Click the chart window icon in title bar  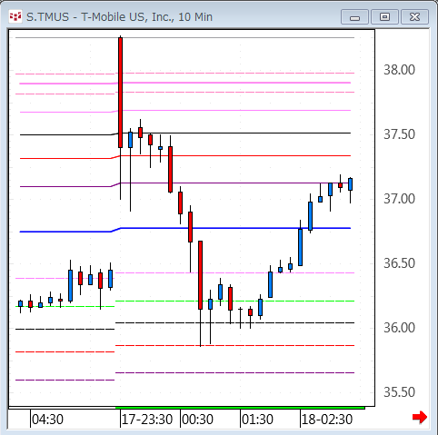(15, 16)
